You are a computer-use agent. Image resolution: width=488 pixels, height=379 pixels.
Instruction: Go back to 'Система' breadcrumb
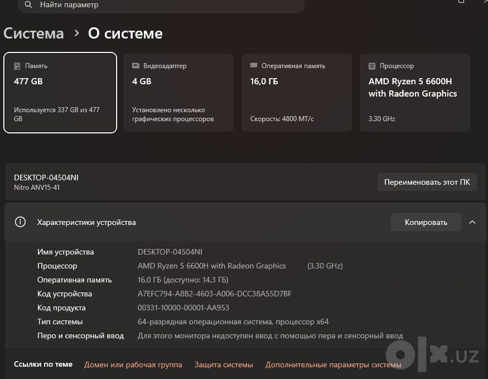(33, 33)
